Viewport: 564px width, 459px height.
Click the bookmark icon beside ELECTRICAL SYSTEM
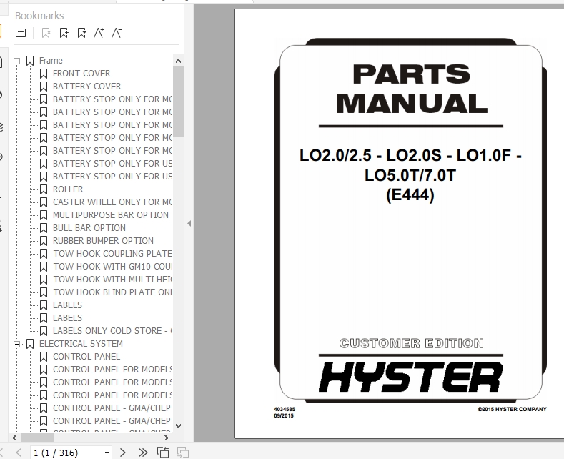[x=30, y=345]
